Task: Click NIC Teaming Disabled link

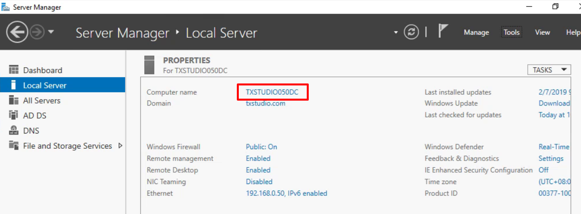Action: (x=259, y=182)
